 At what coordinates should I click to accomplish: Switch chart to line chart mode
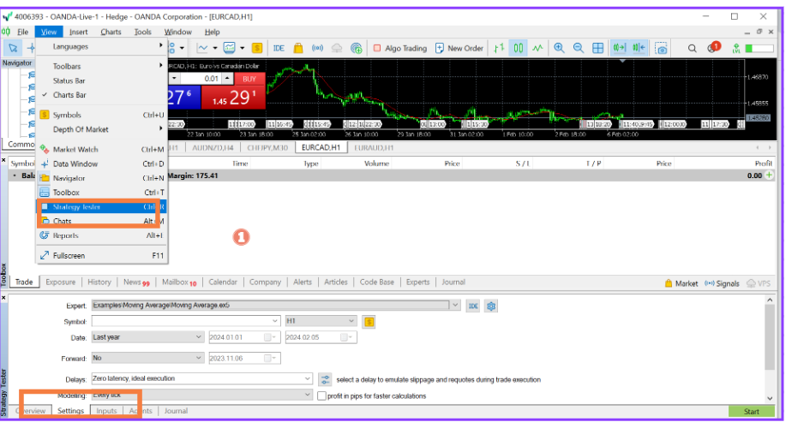[x=537, y=48]
